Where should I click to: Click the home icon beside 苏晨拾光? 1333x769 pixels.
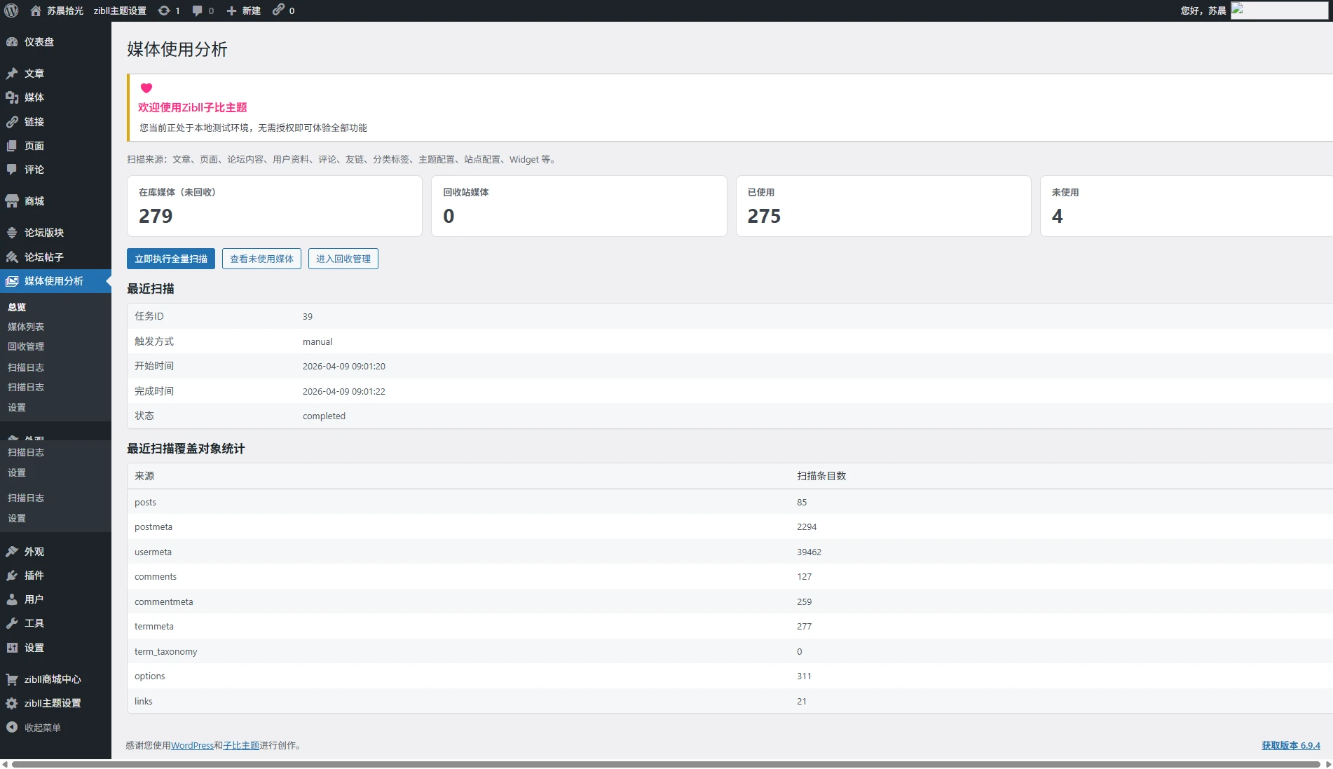pyautogui.click(x=36, y=11)
